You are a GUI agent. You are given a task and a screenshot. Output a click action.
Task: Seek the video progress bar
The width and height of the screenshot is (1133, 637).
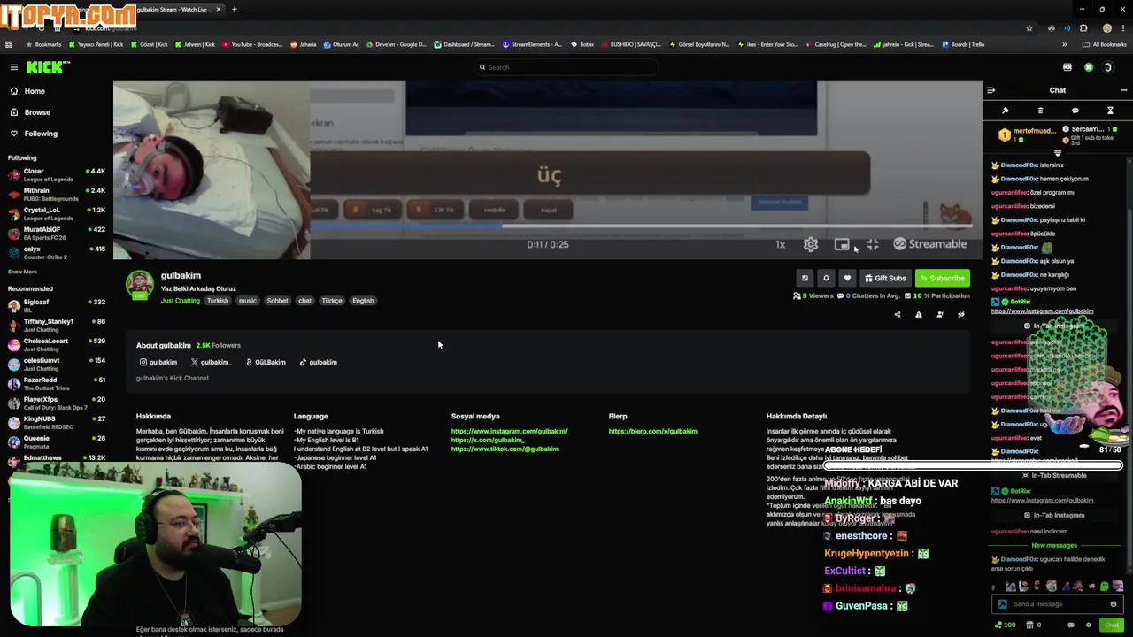[641, 226]
